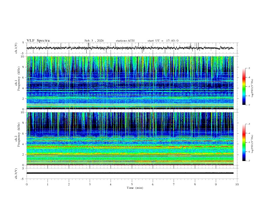Click inside the ch.1 spectrogram panel
Image resolution: width=267 pixels, height=207 pixels.
131,83
